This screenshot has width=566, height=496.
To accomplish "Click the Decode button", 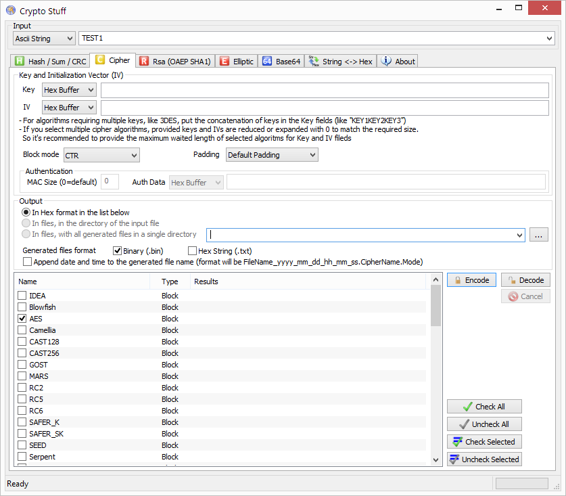I will point(525,280).
